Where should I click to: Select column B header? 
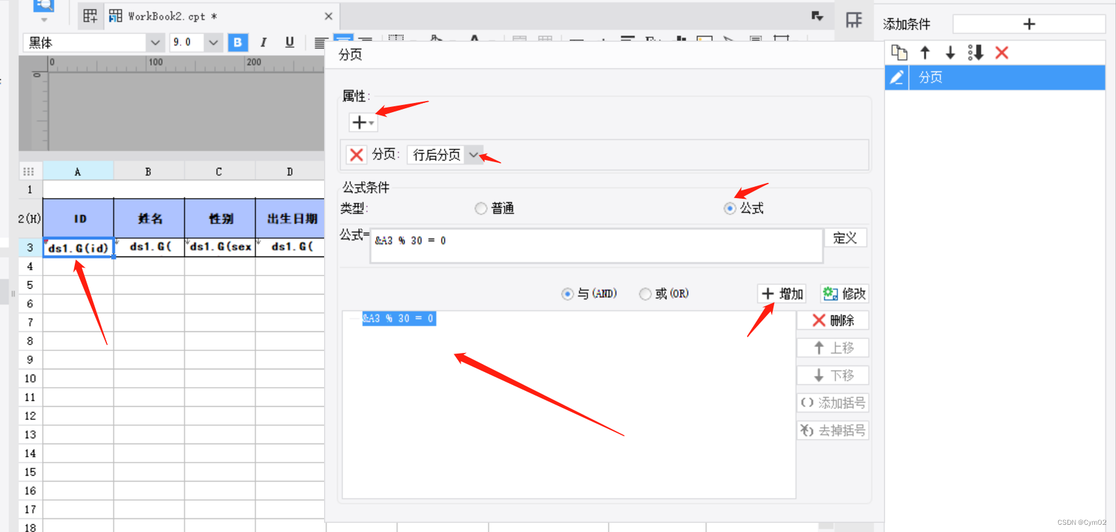pyautogui.click(x=149, y=172)
